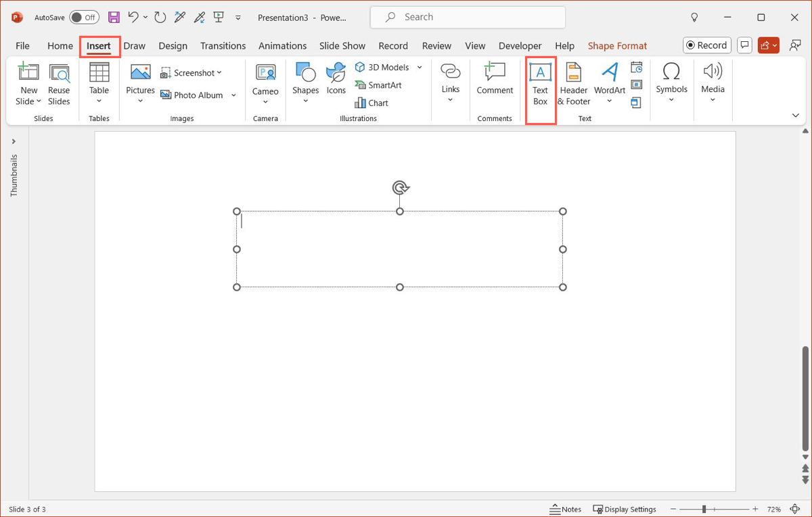
Task: Click the rotate handle above the text box
Action: pyautogui.click(x=400, y=187)
